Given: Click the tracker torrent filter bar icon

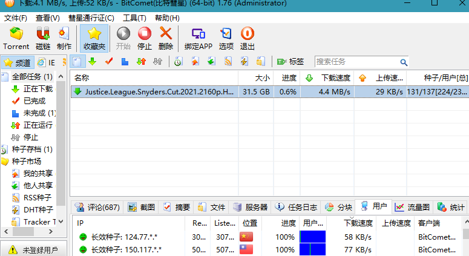Looking at the screenshot, I should (261, 62).
